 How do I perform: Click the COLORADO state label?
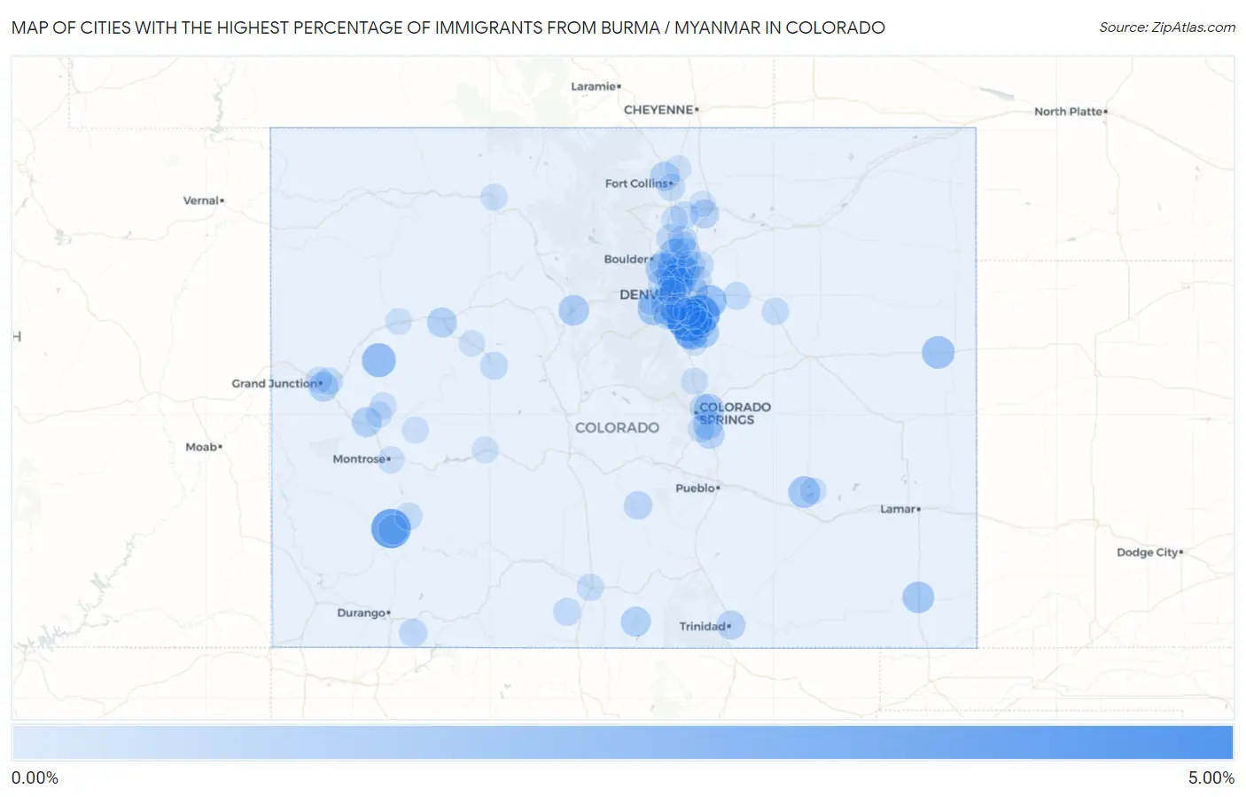coord(617,427)
